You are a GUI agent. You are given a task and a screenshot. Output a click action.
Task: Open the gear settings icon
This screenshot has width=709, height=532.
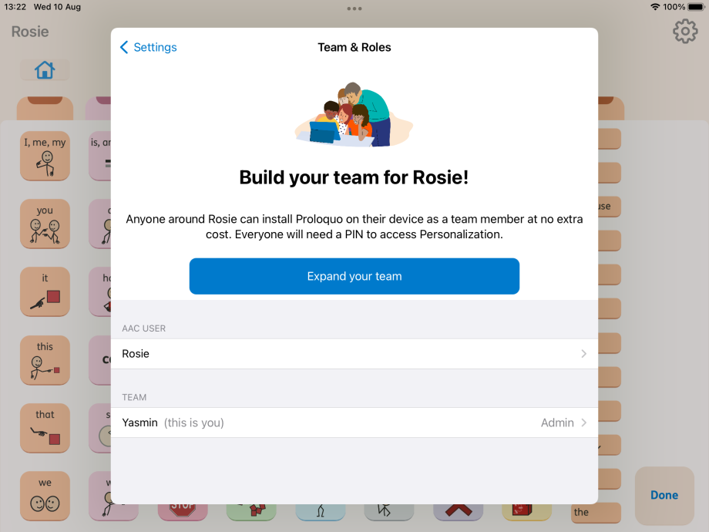685,31
